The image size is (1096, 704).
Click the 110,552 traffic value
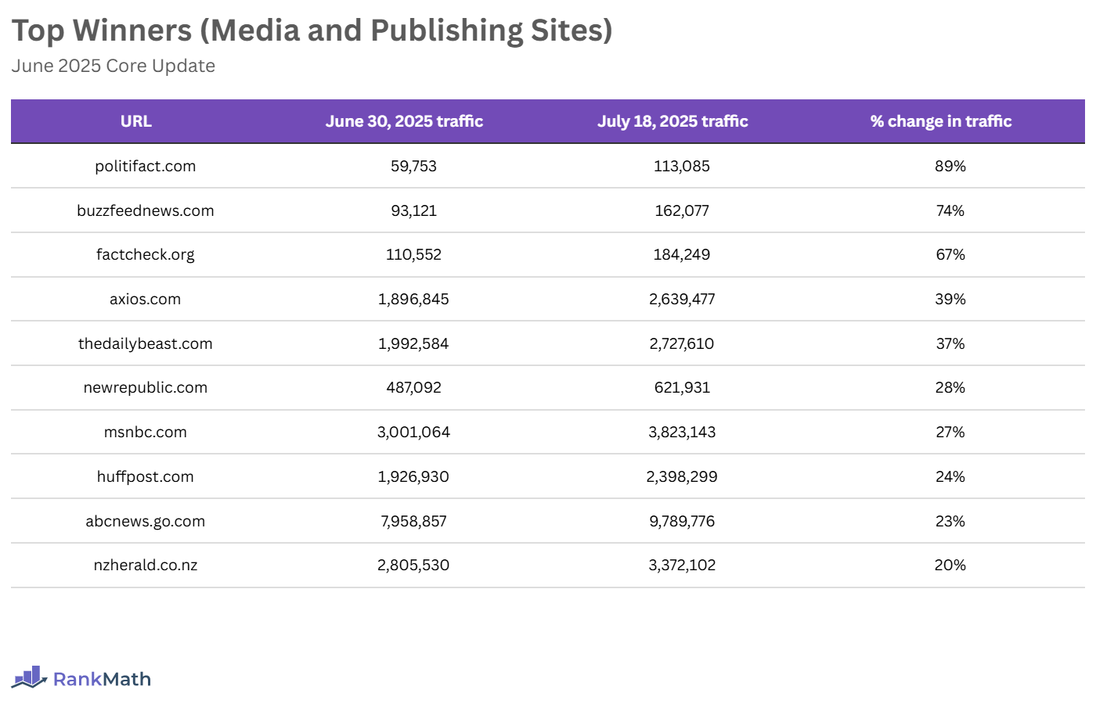[x=413, y=254]
